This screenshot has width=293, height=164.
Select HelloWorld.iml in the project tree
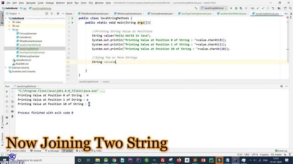tap(23, 60)
